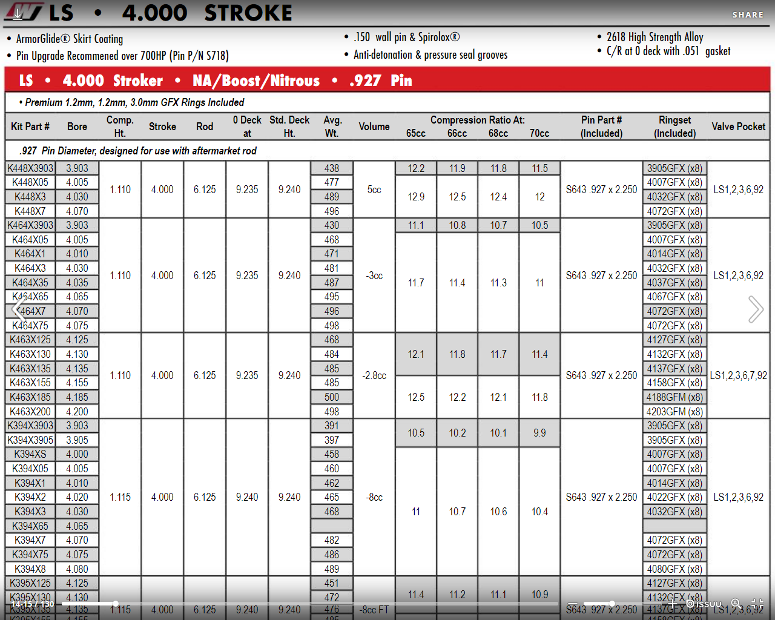
Task: Click kit part number K463X200
Action: [x=30, y=412]
